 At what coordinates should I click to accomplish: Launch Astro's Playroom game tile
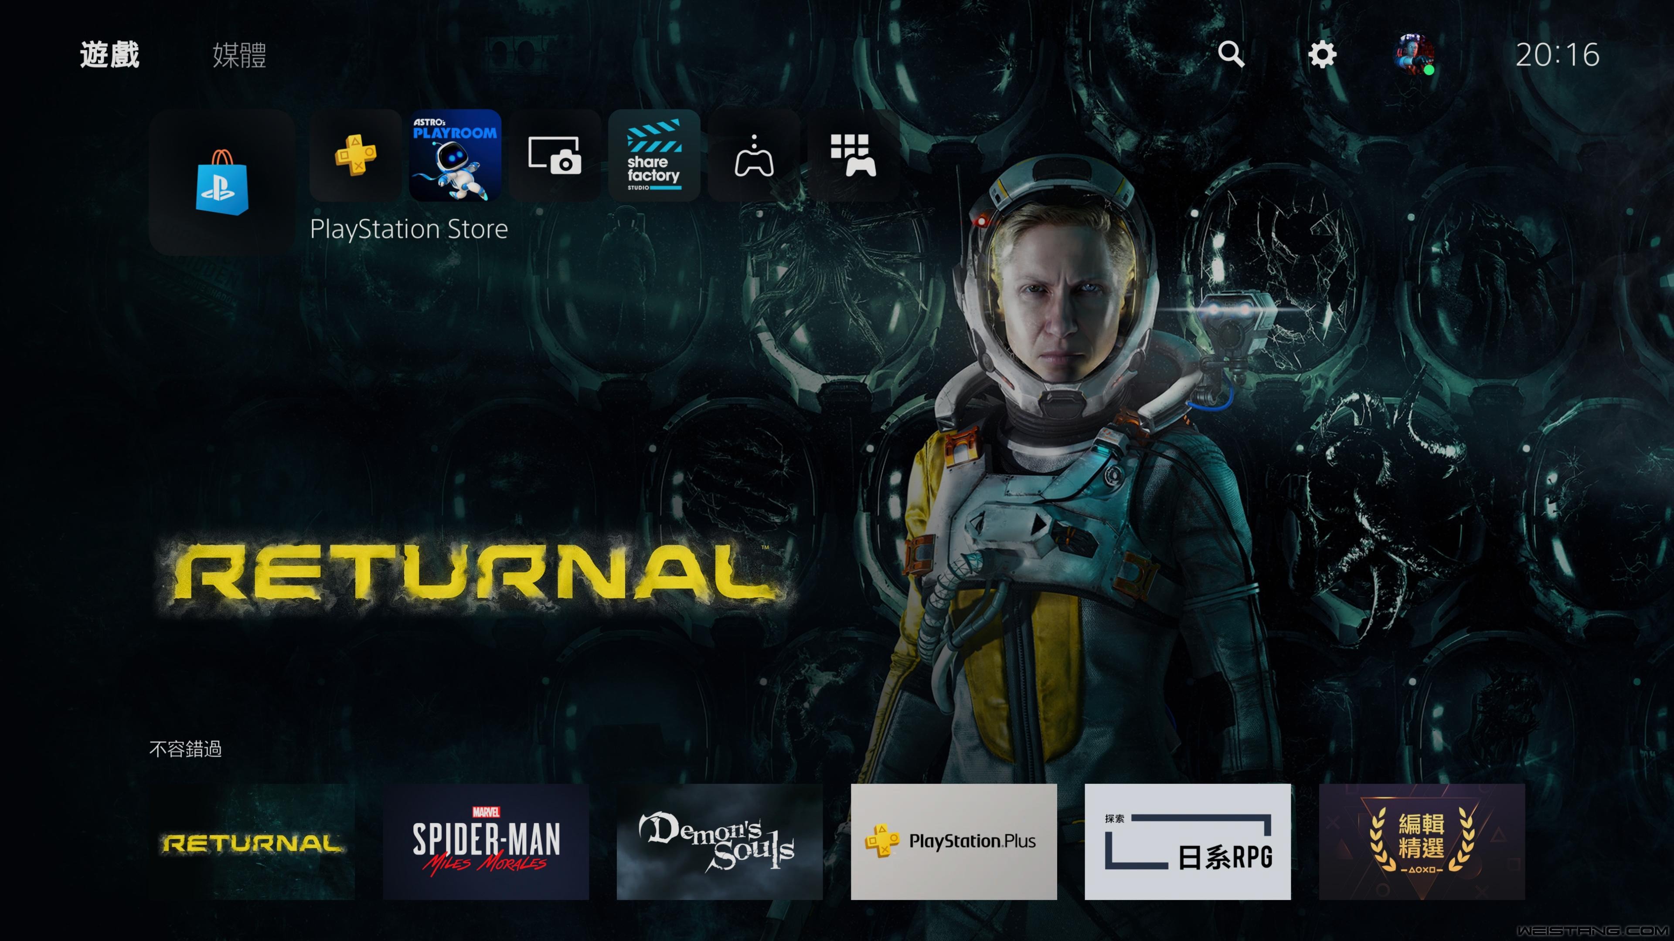point(455,155)
